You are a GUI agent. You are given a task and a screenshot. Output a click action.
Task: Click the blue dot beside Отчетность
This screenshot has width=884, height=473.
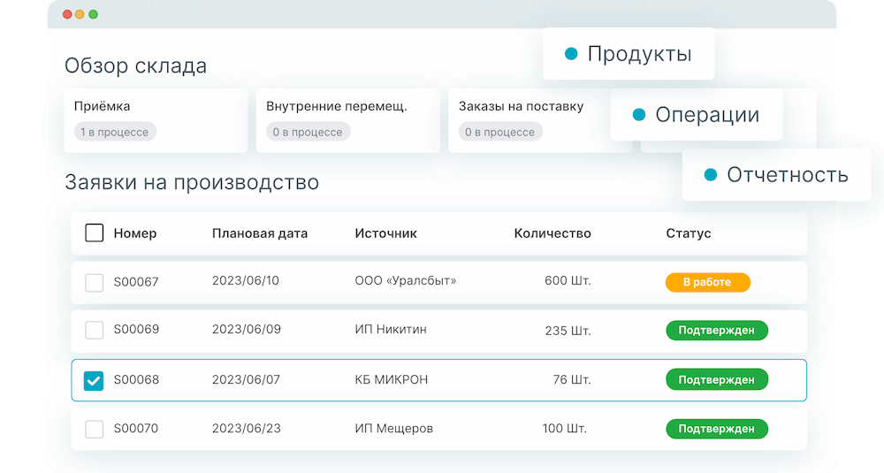tap(711, 175)
